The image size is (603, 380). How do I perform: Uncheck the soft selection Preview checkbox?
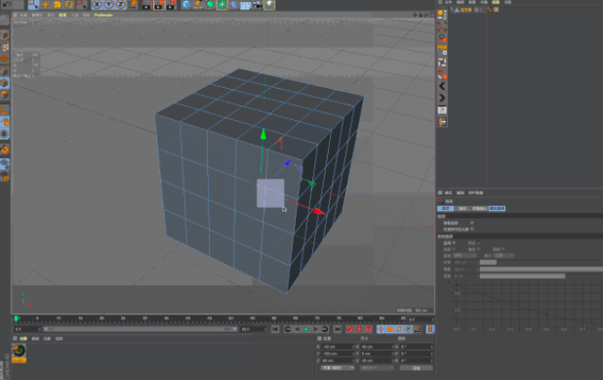pos(479,243)
